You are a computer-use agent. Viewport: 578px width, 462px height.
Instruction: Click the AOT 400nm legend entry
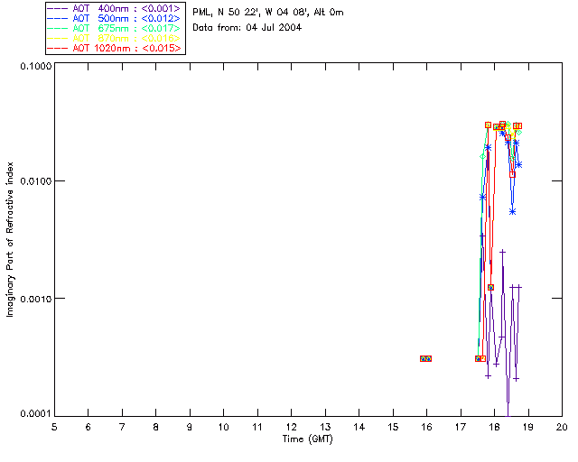[x=115, y=7]
